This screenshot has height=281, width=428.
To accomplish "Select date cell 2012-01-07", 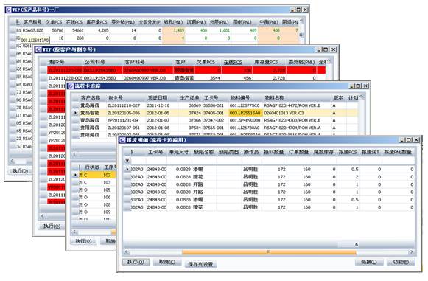I will 158,120.
